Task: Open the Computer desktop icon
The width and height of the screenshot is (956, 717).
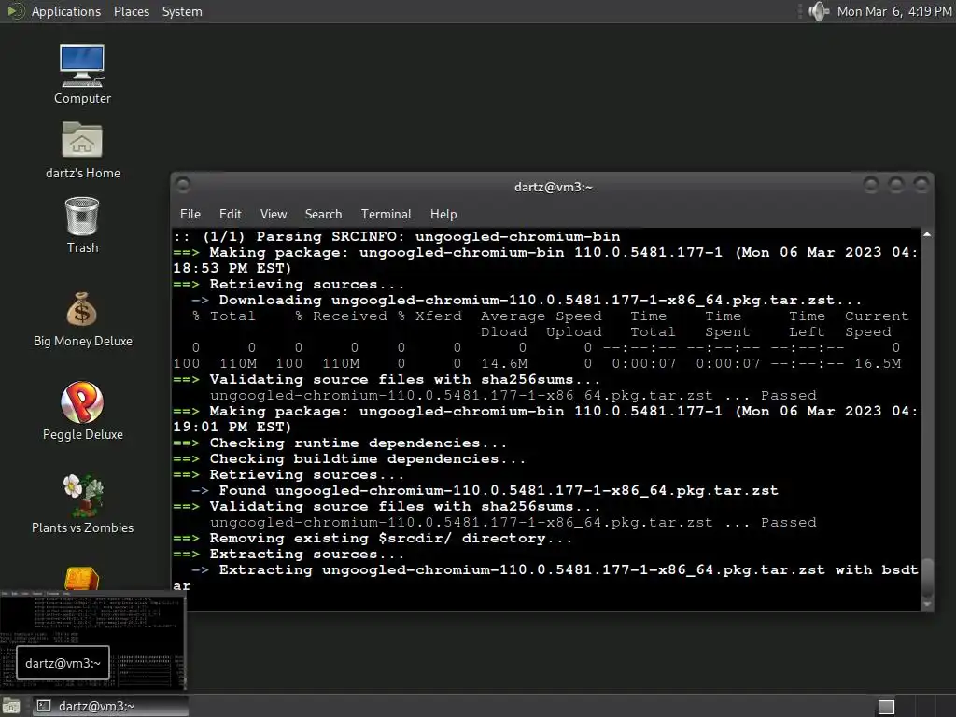Action: [82, 75]
